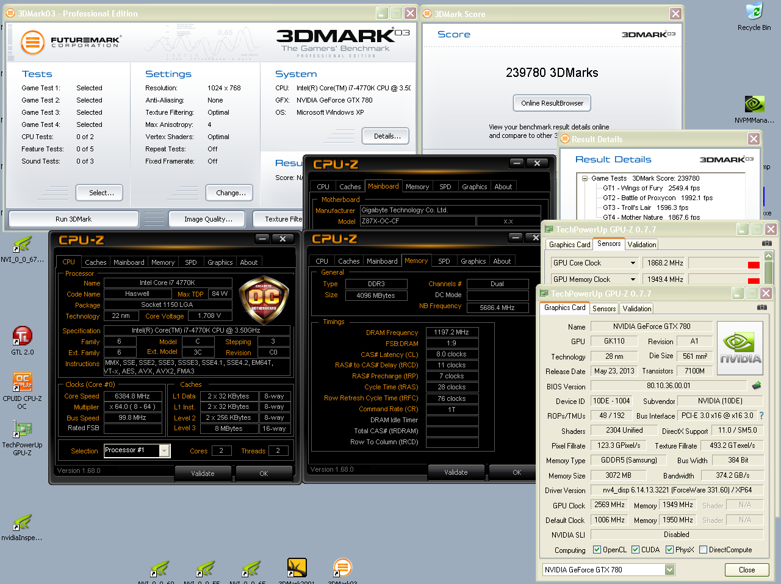This screenshot has height=584, width=781.
Task: Click the BIOS save icon next to BIOS Version
Action: click(757, 386)
